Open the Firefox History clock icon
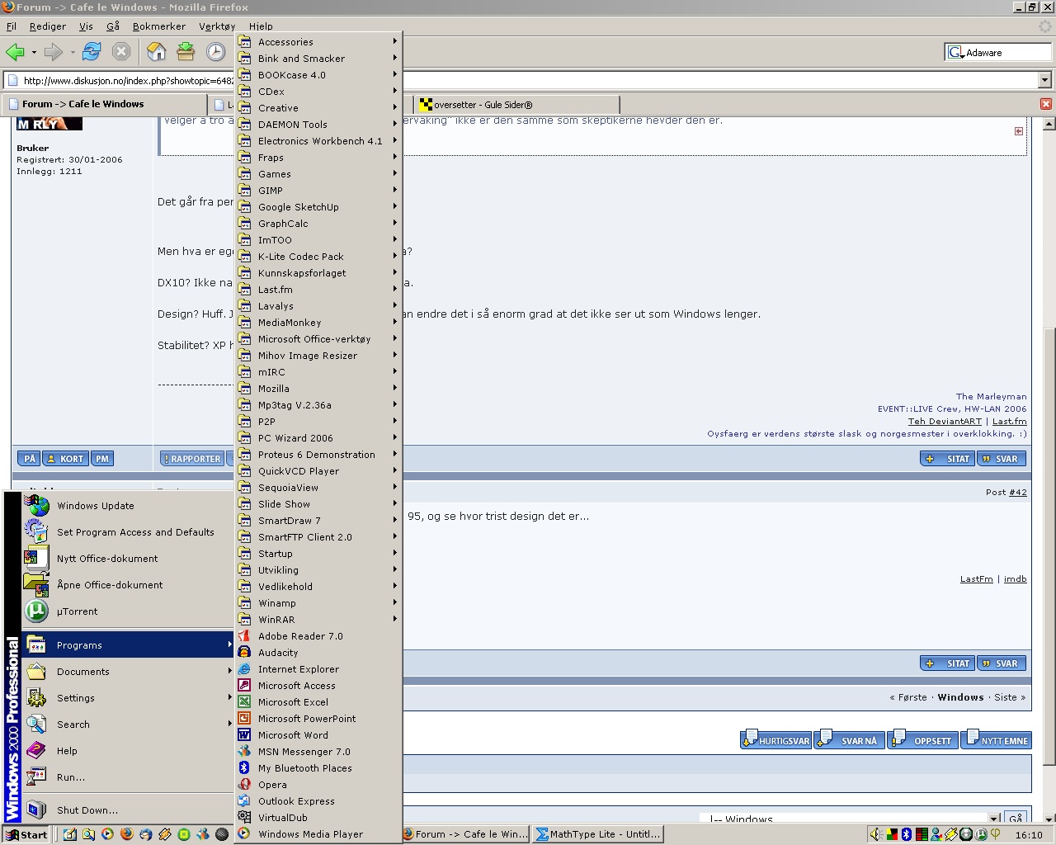Viewport: 1056px width, 845px height. click(x=215, y=52)
